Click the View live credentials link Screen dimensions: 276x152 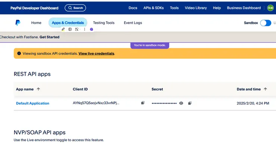tap(96, 54)
